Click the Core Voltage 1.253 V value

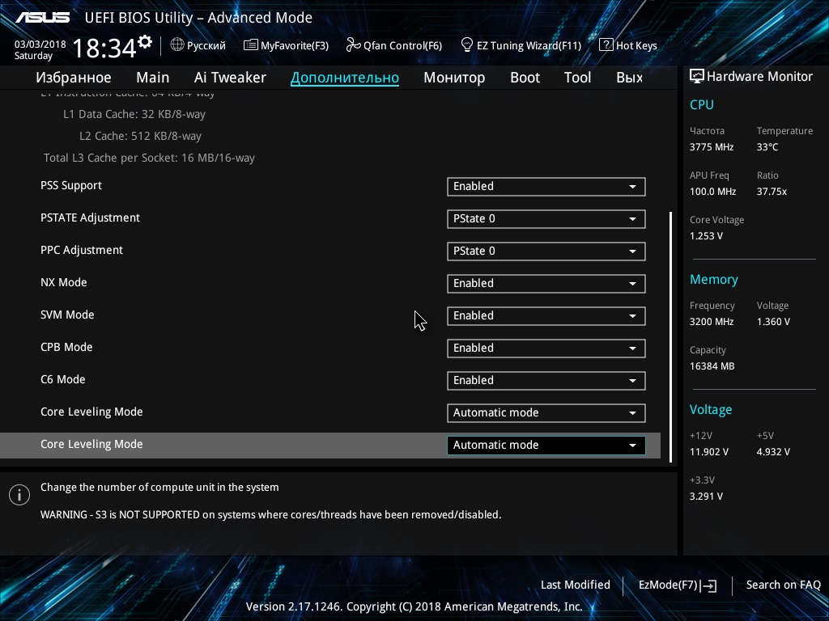tap(706, 236)
